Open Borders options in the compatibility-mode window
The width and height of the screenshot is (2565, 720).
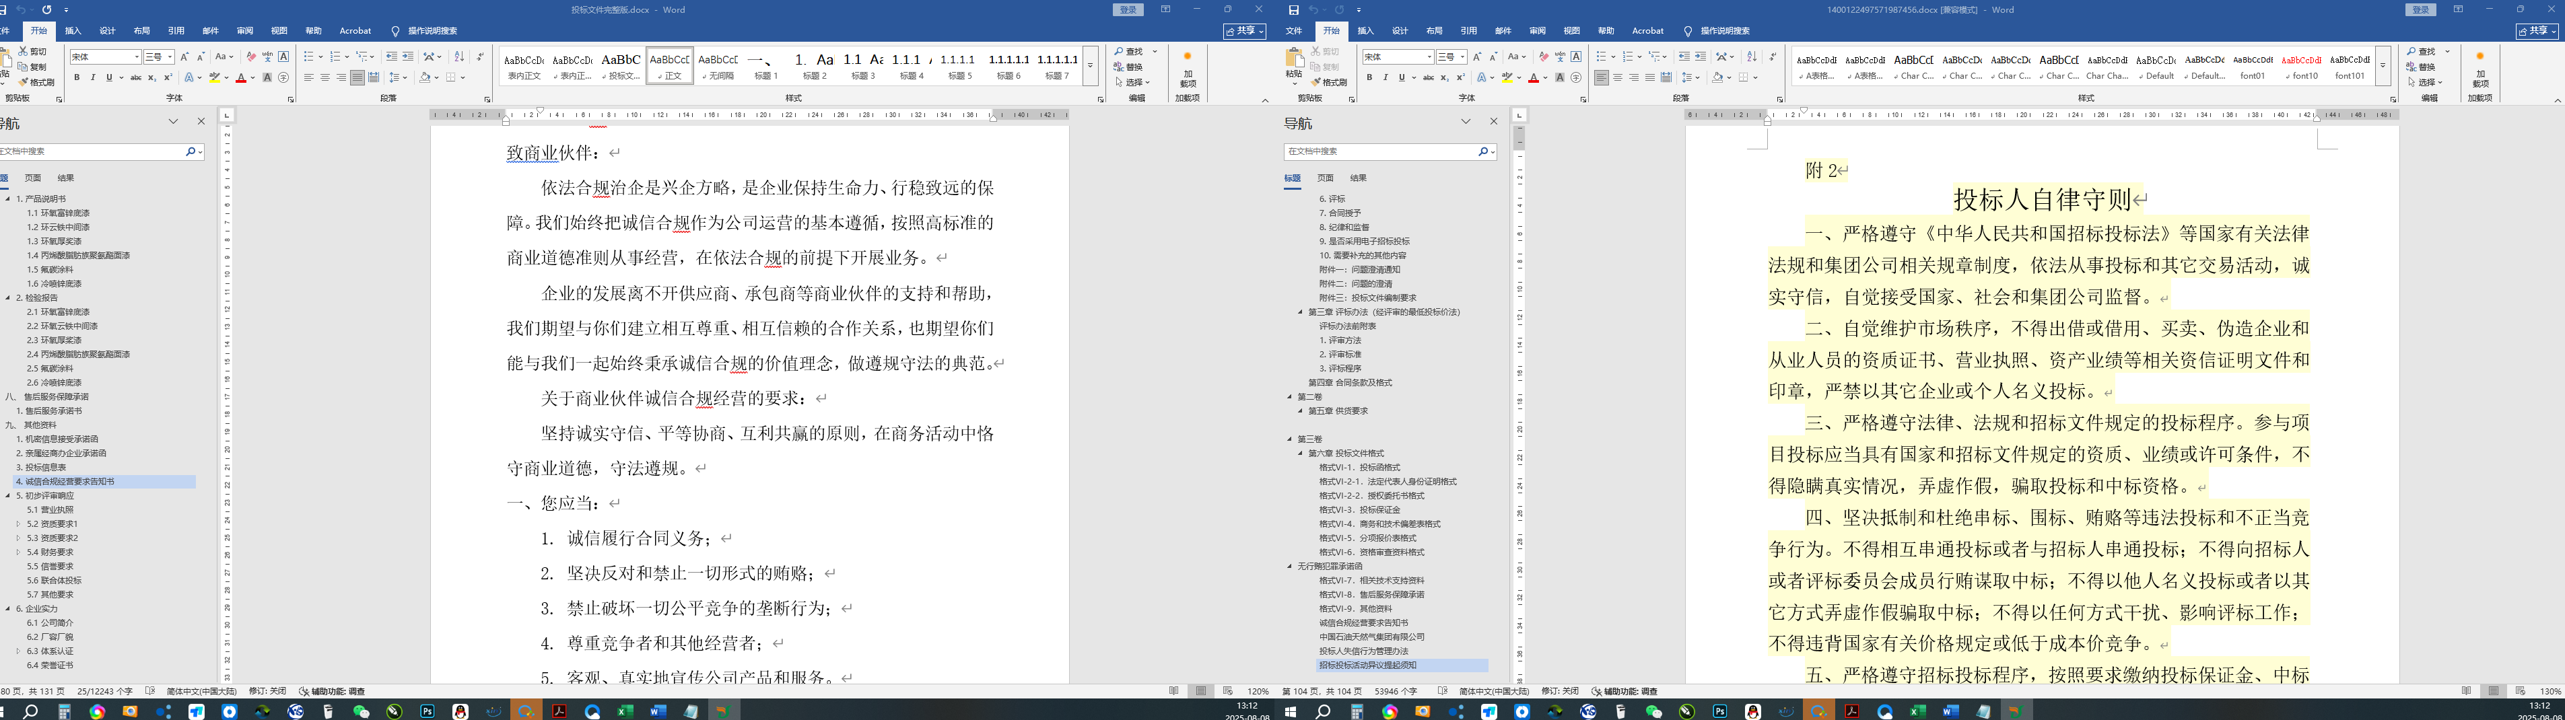pyautogui.click(x=1748, y=77)
